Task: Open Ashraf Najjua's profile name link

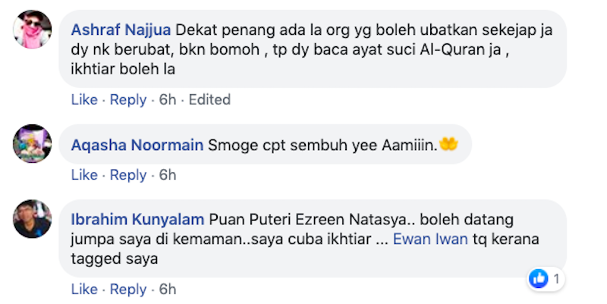Action: pyautogui.click(x=121, y=31)
